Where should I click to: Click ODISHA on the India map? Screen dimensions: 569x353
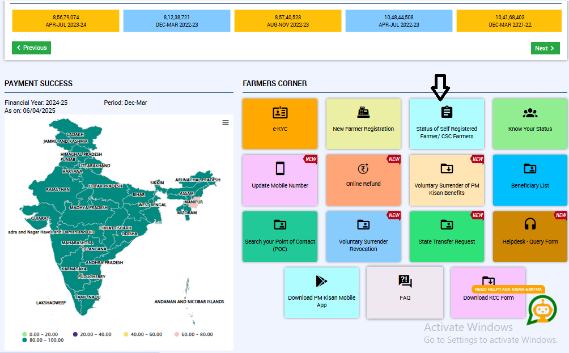point(130,233)
